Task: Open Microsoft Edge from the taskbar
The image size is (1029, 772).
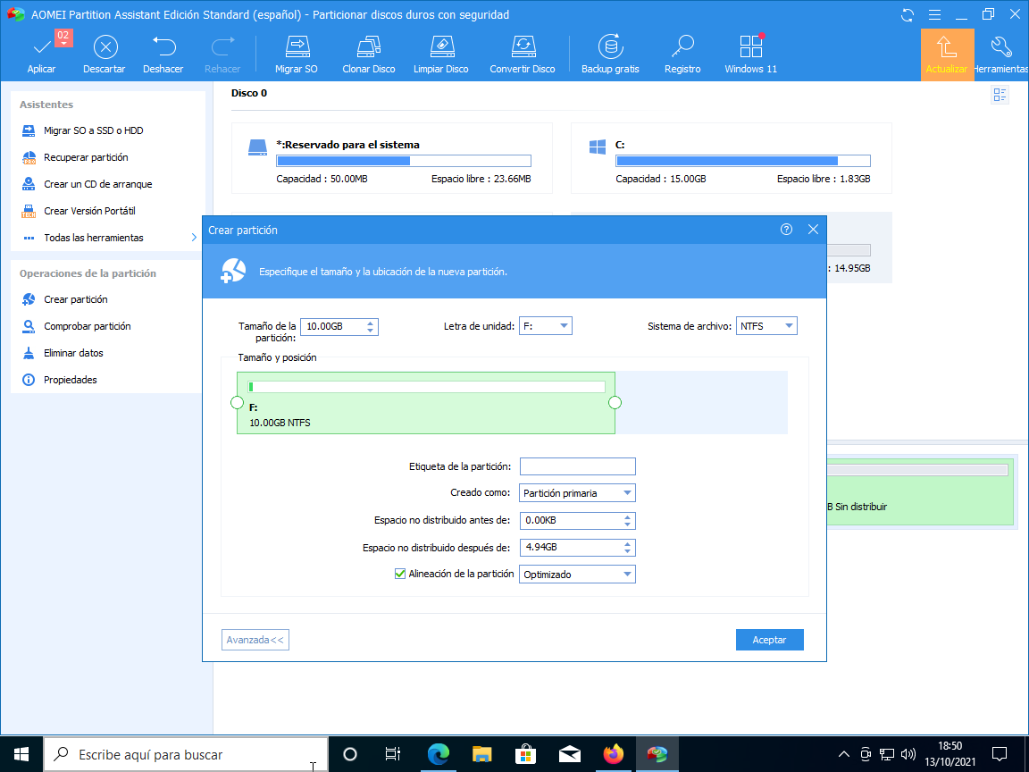Action: [439, 754]
